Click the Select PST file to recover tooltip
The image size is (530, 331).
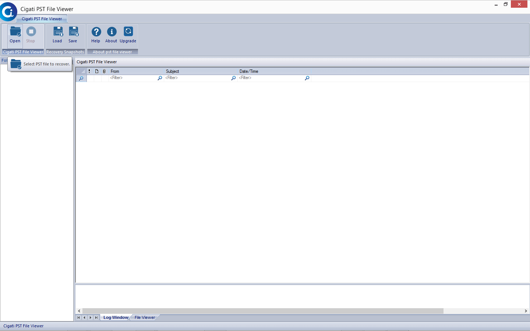[x=40, y=64]
